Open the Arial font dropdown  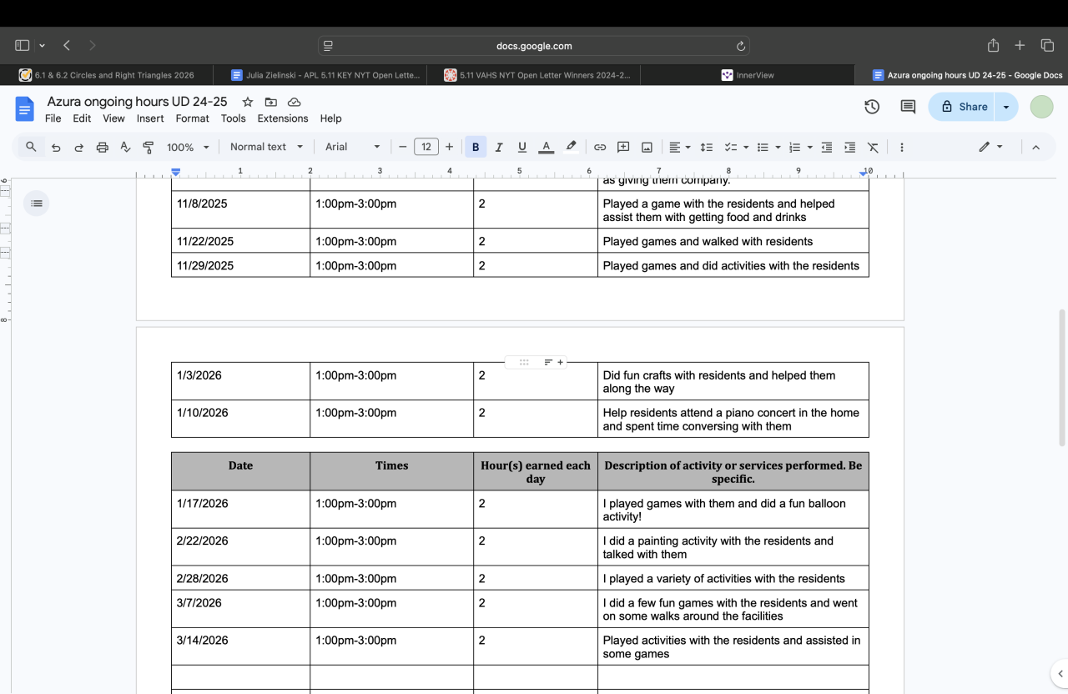point(352,147)
